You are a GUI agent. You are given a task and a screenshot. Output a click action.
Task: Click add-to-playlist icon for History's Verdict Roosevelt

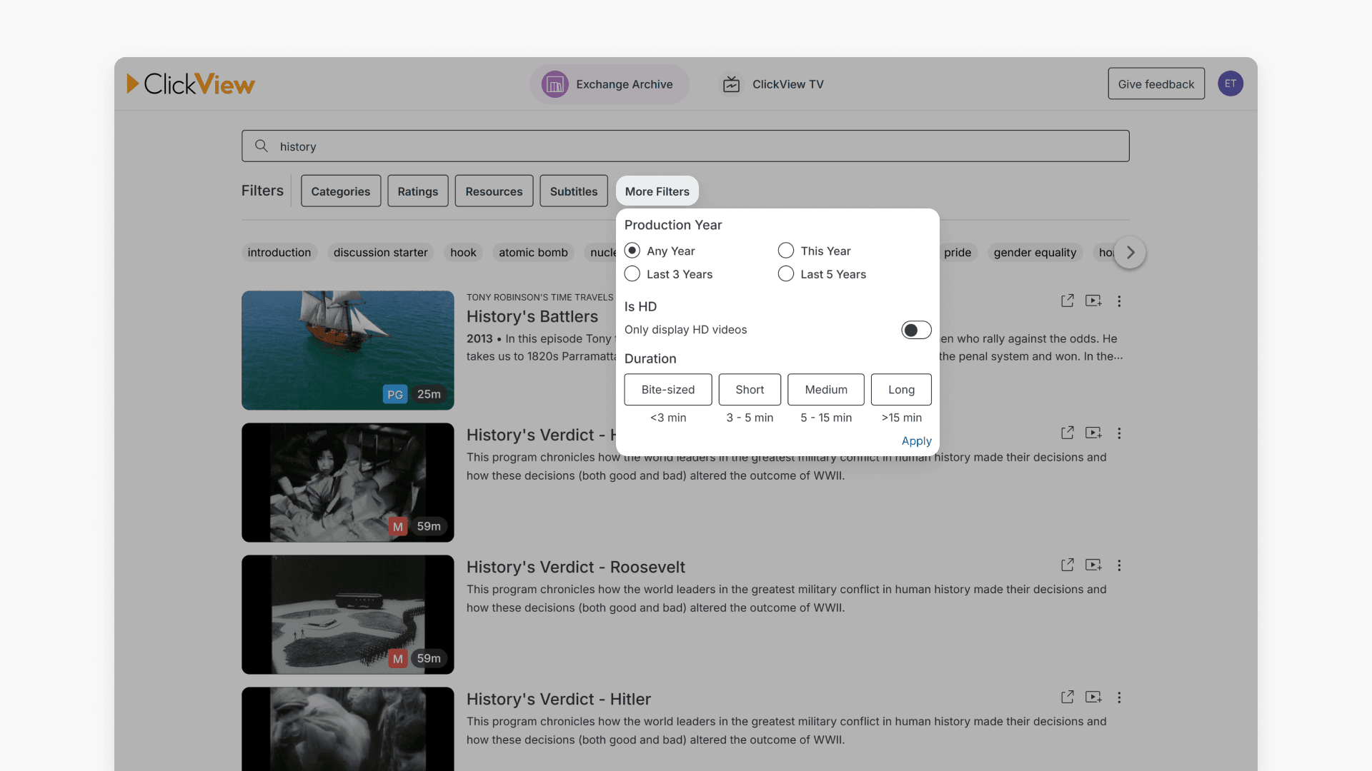click(1093, 565)
